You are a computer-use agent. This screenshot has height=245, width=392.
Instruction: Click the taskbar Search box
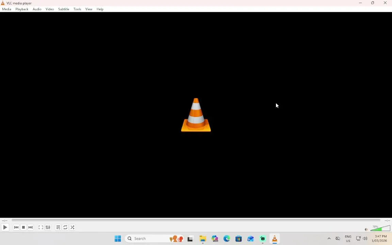point(154,239)
